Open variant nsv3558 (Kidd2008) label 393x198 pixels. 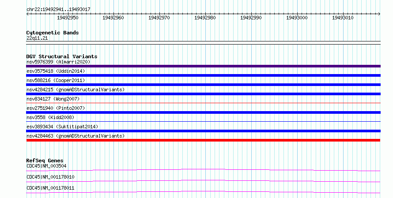[x=50, y=117]
